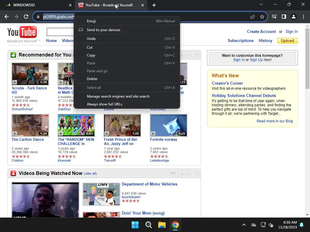Viewport: 310px width, 232px height.
Task: Open Department of Motor Vehicles video title
Action: tap(150, 184)
